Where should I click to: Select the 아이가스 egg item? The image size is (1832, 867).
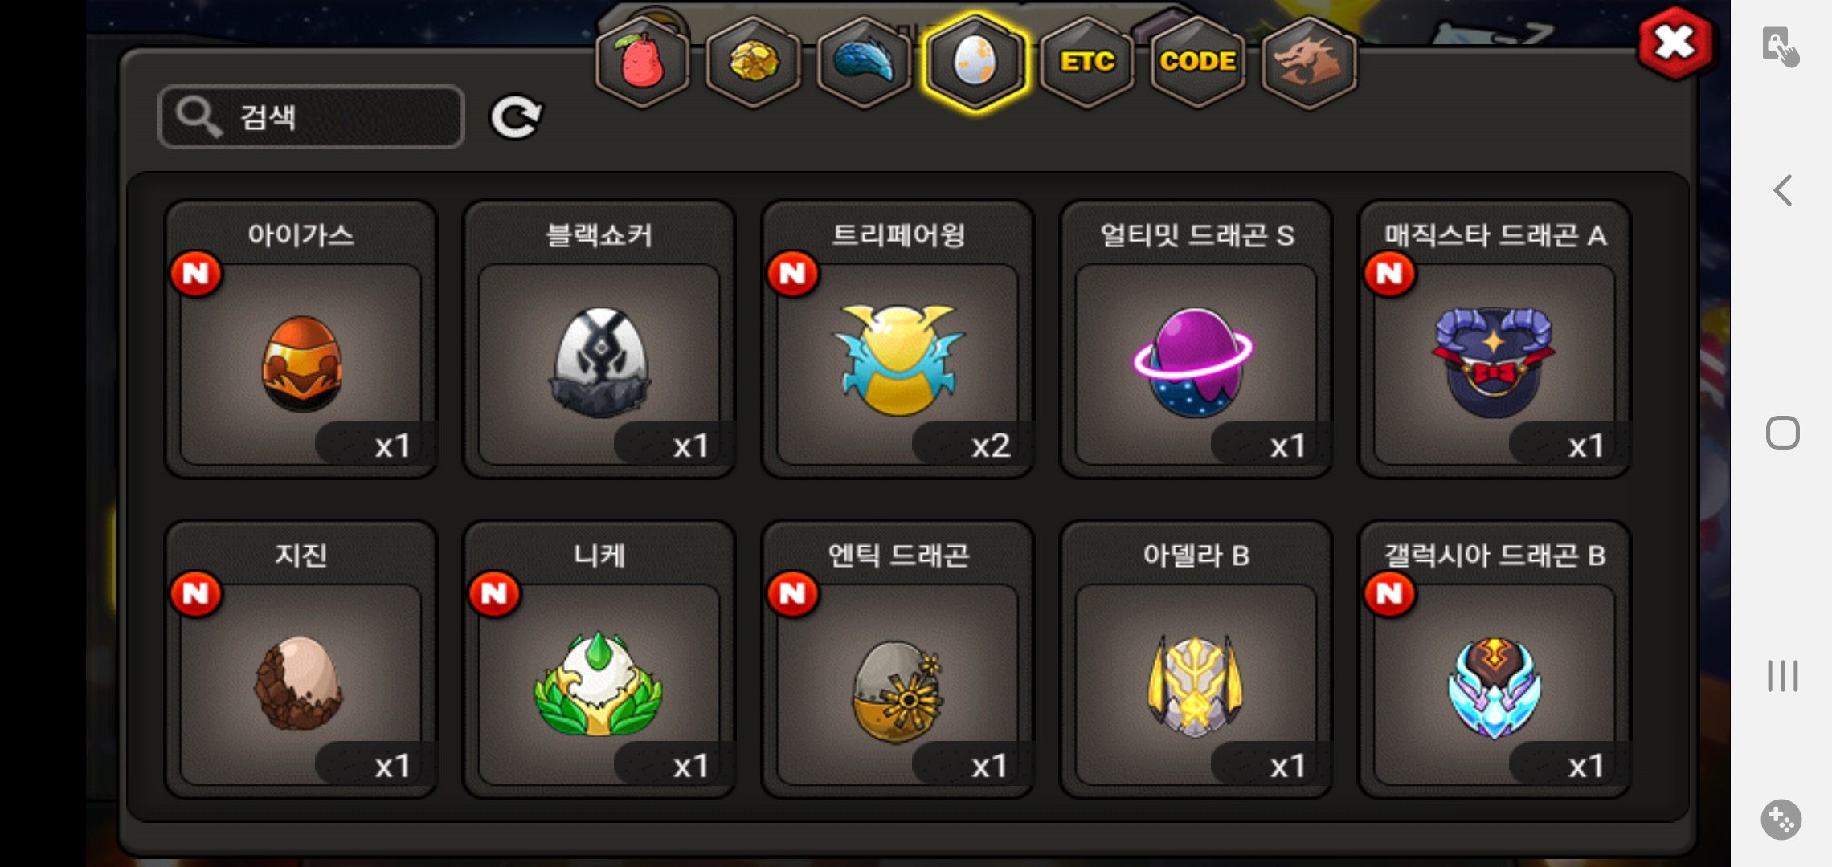pyautogui.click(x=301, y=339)
